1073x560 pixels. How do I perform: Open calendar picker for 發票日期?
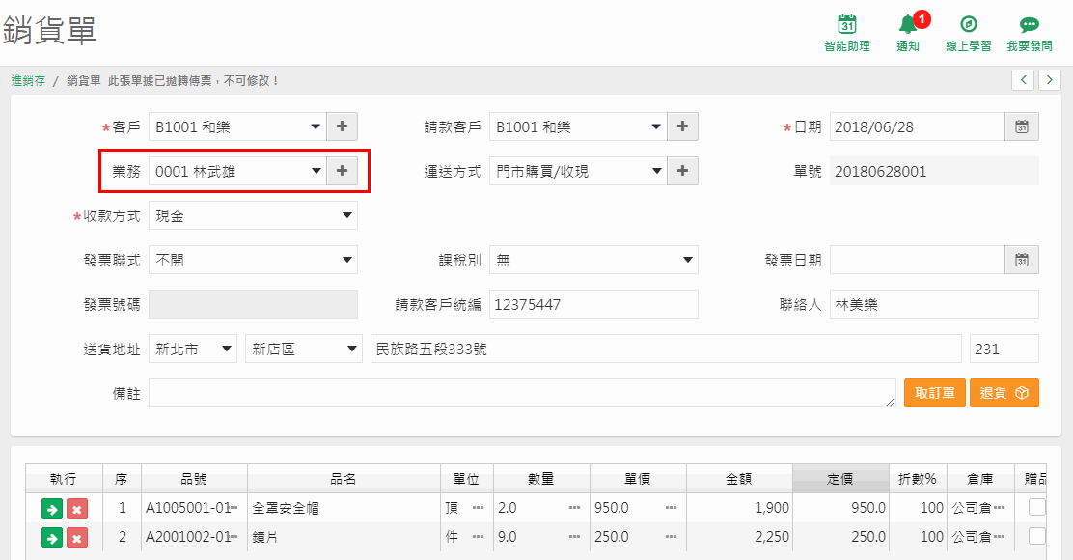click(1022, 260)
